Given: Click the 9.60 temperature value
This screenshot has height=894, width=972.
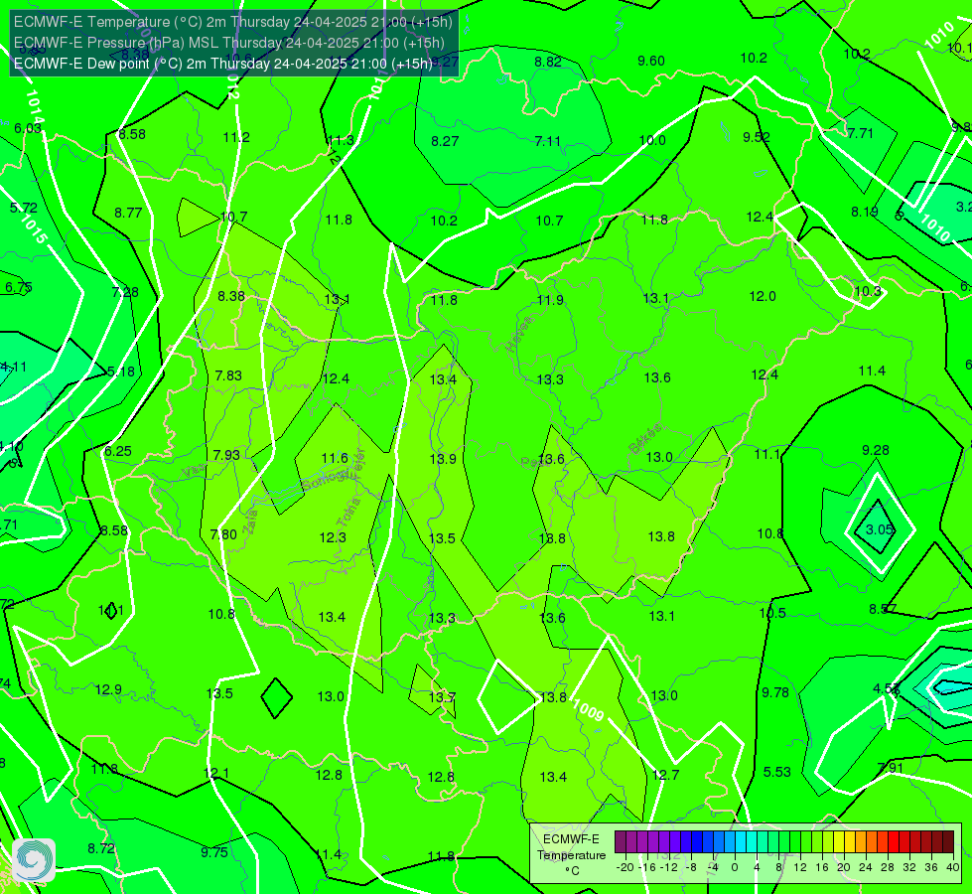Looking at the screenshot, I should pyautogui.click(x=651, y=61).
